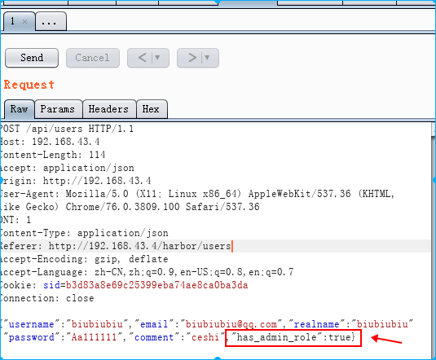Screen dimensions: 436x360
Task: Click the request editor vertical scrollbar
Action: tap(434, 239)
